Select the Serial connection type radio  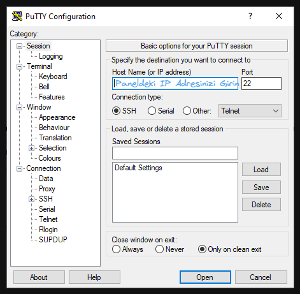[152, 111]
